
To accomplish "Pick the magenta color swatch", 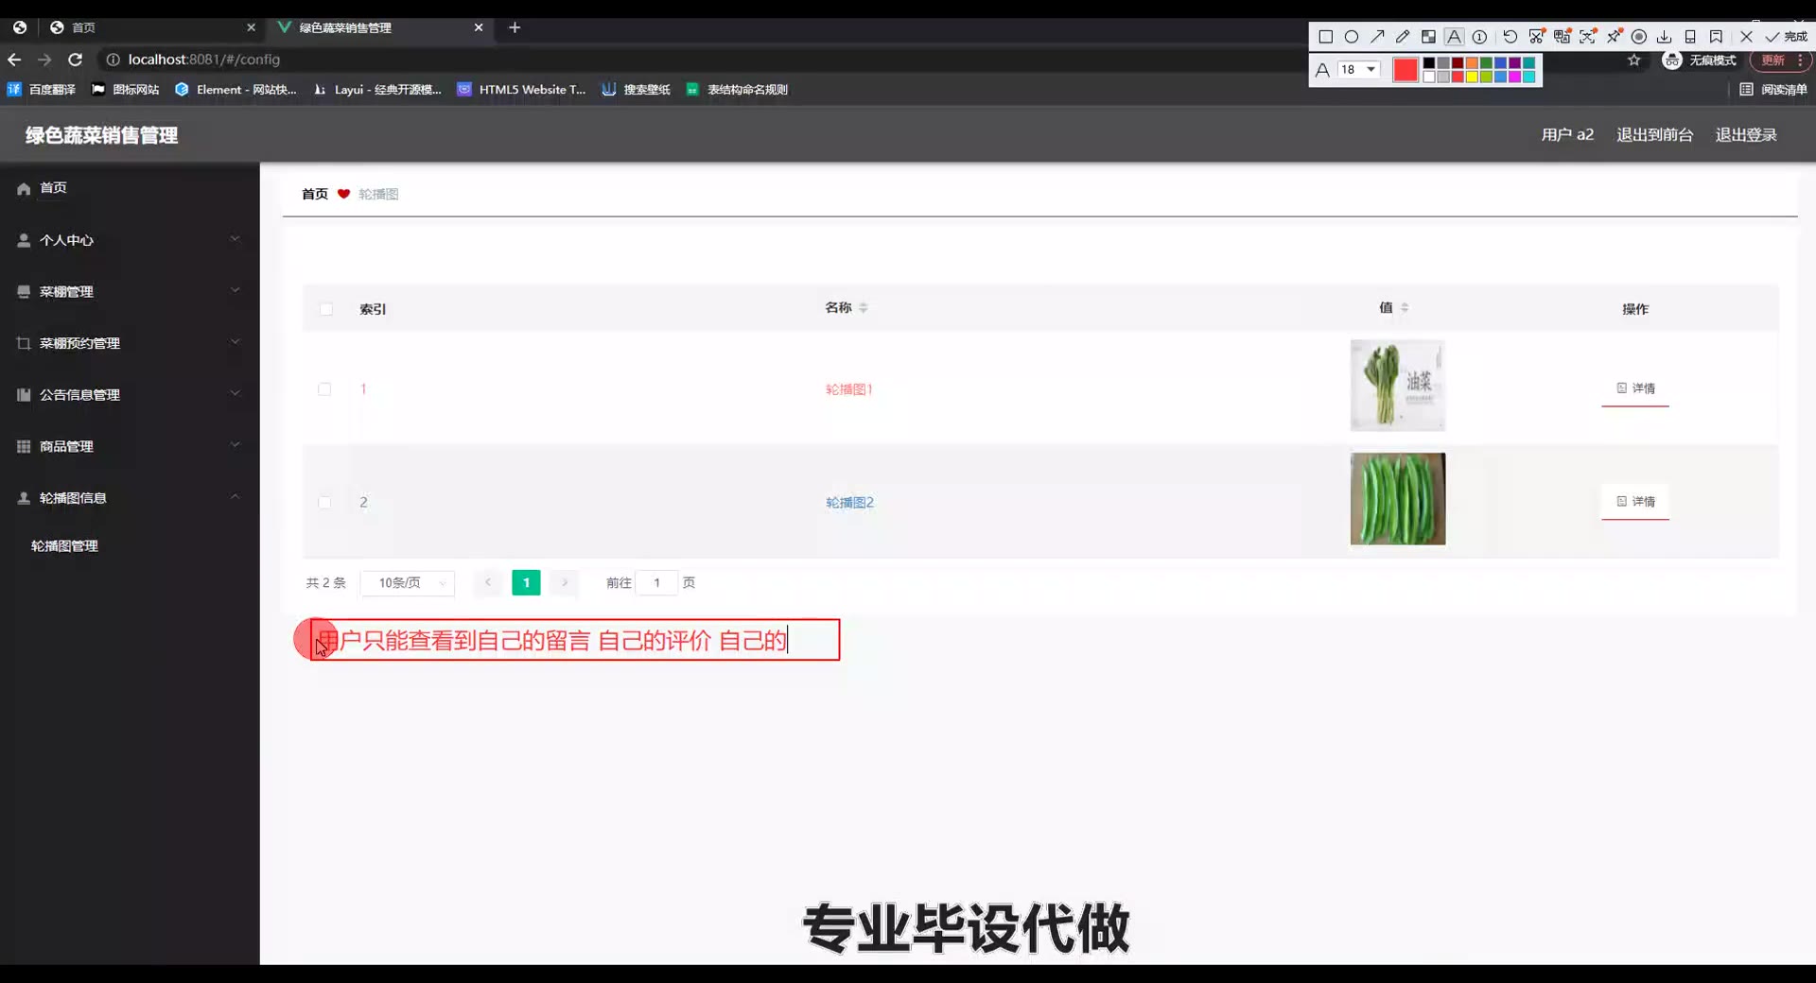I will click(1514, 77).
